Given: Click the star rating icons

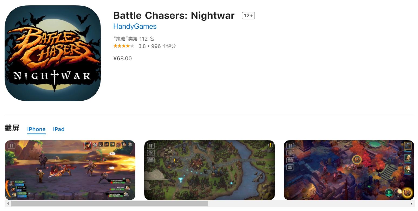Looking at the screenshot, I should click(124, 46).
